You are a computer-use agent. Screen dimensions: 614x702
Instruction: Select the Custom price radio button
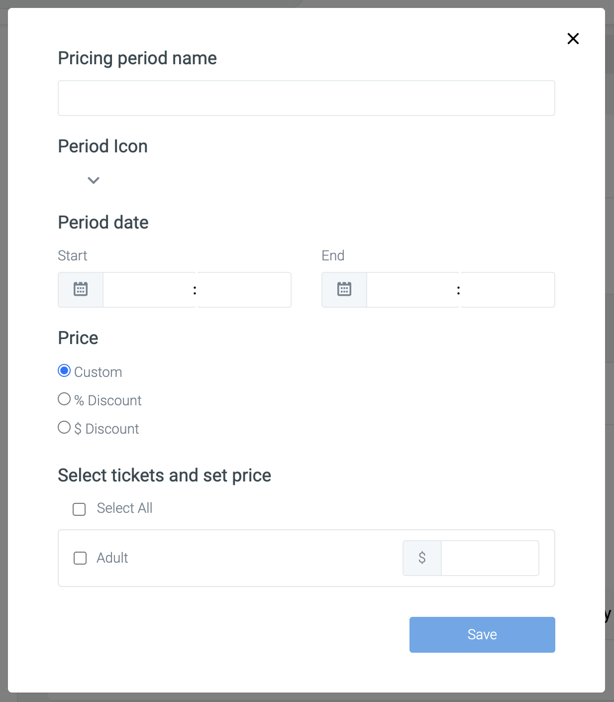(64, 370)
